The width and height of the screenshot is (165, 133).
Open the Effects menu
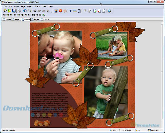pos(37,6)
